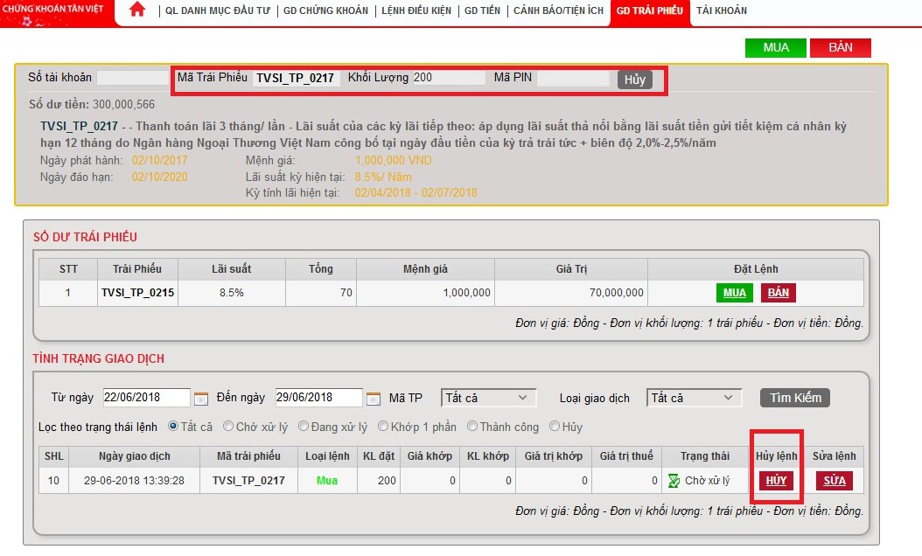Click the Tình Trạng Giao Dịch heading
The width and height of the screenshot is (922, 556).
[x=98, y=358]
